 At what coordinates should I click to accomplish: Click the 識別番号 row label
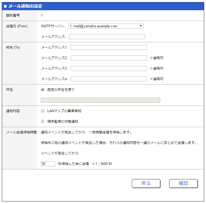point(13,15)
